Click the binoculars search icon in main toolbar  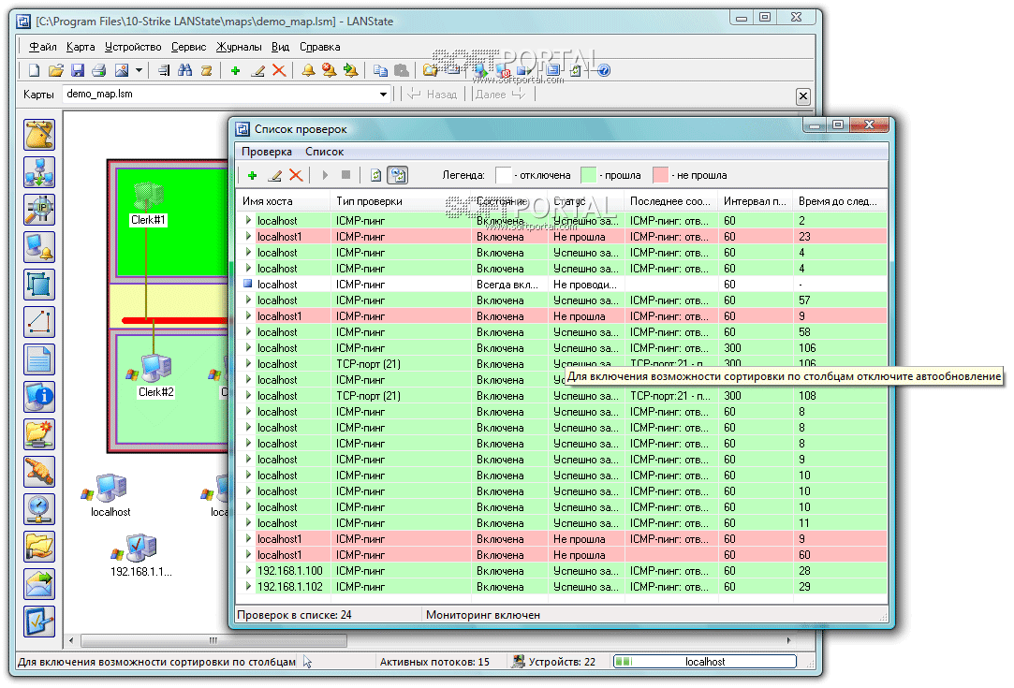coord(185,70)
